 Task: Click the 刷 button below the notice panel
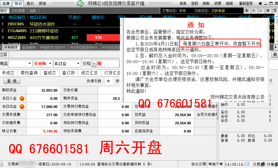click(275, 54)
